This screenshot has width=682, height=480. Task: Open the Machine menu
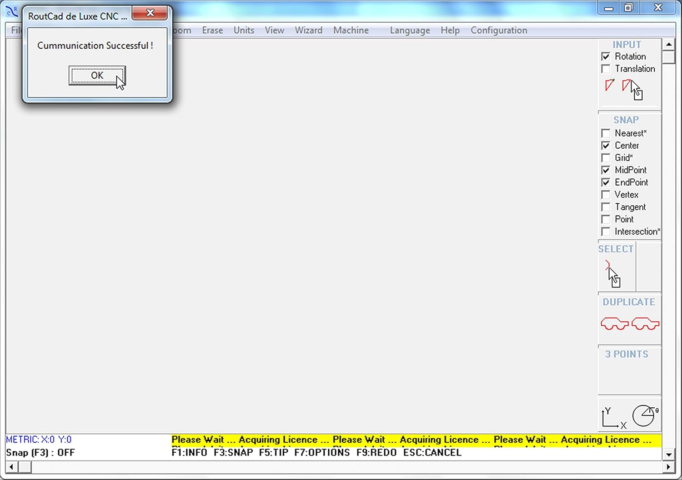click(x=351, y=30)
